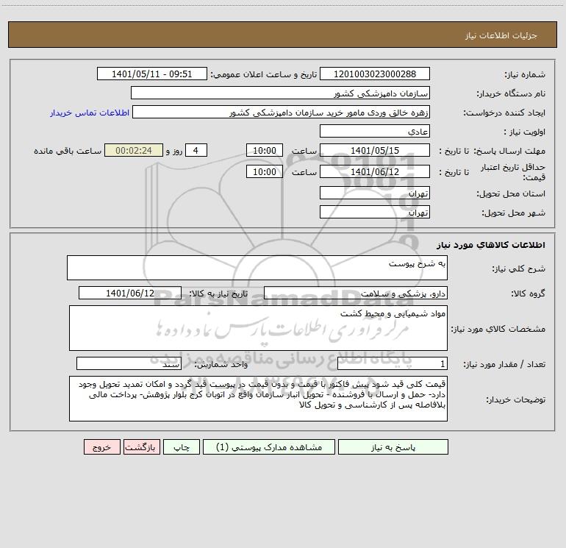The height and width of the screenshot is (548, 566).
Task: Click the label استان محل تحویل
Action: coord(511,194)
